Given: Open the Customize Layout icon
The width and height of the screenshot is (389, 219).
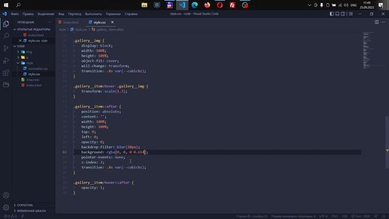Looking at the screenshot, I should coord(351,14).
